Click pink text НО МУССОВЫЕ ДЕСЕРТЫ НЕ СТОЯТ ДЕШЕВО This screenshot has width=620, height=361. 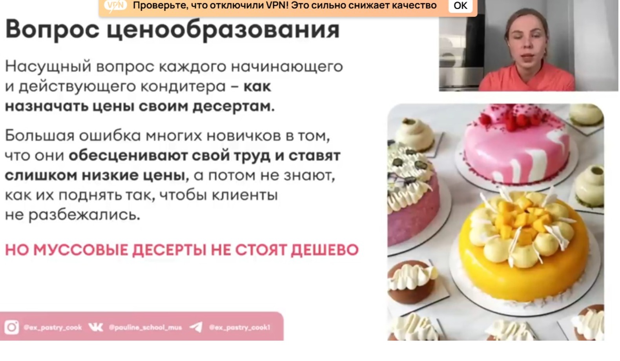coord(182,250)
